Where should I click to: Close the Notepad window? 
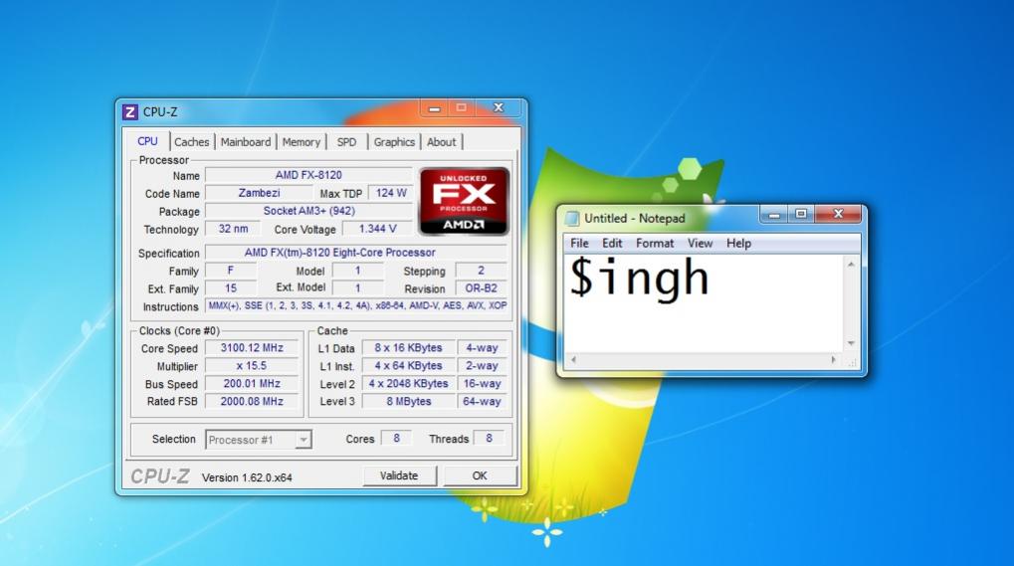[x=838, y=214]
